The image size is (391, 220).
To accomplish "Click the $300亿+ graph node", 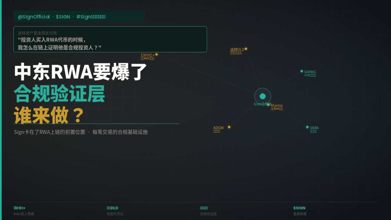I will pyautogui.click(x=156, y=54).
